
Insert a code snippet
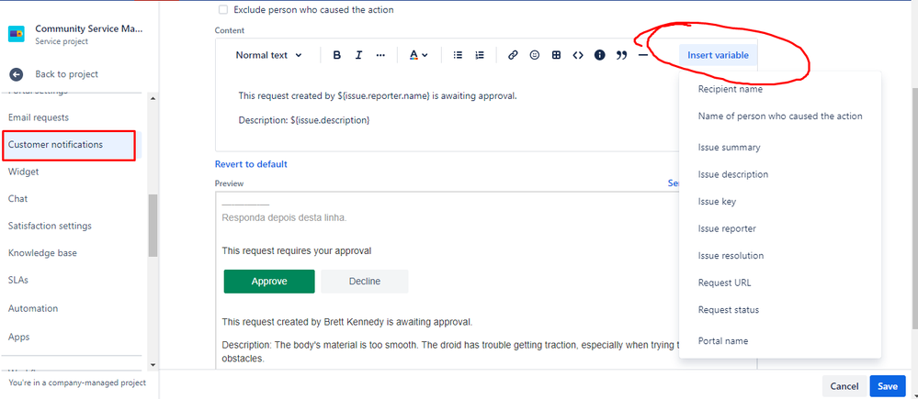pyautogui.click(x=578, y=56)
